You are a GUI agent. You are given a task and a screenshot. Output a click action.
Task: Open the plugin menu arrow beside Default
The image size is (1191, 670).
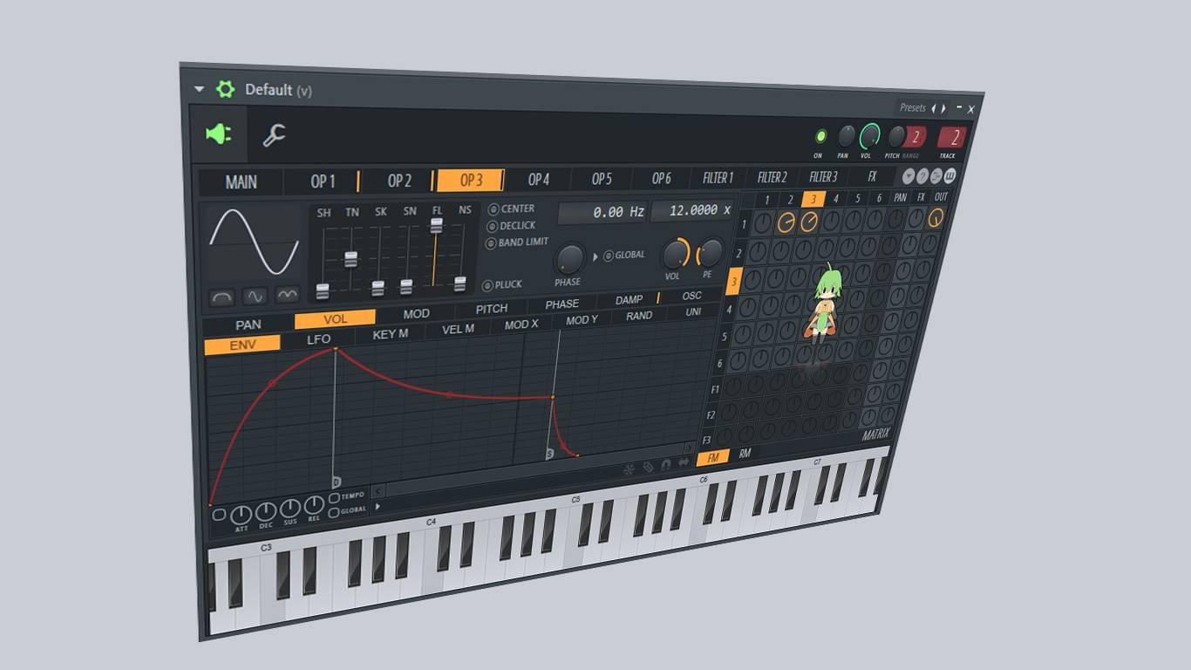pos(199,89)
